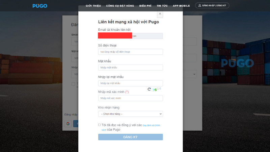Open App Mobile navigation link

tap(181, 6)
